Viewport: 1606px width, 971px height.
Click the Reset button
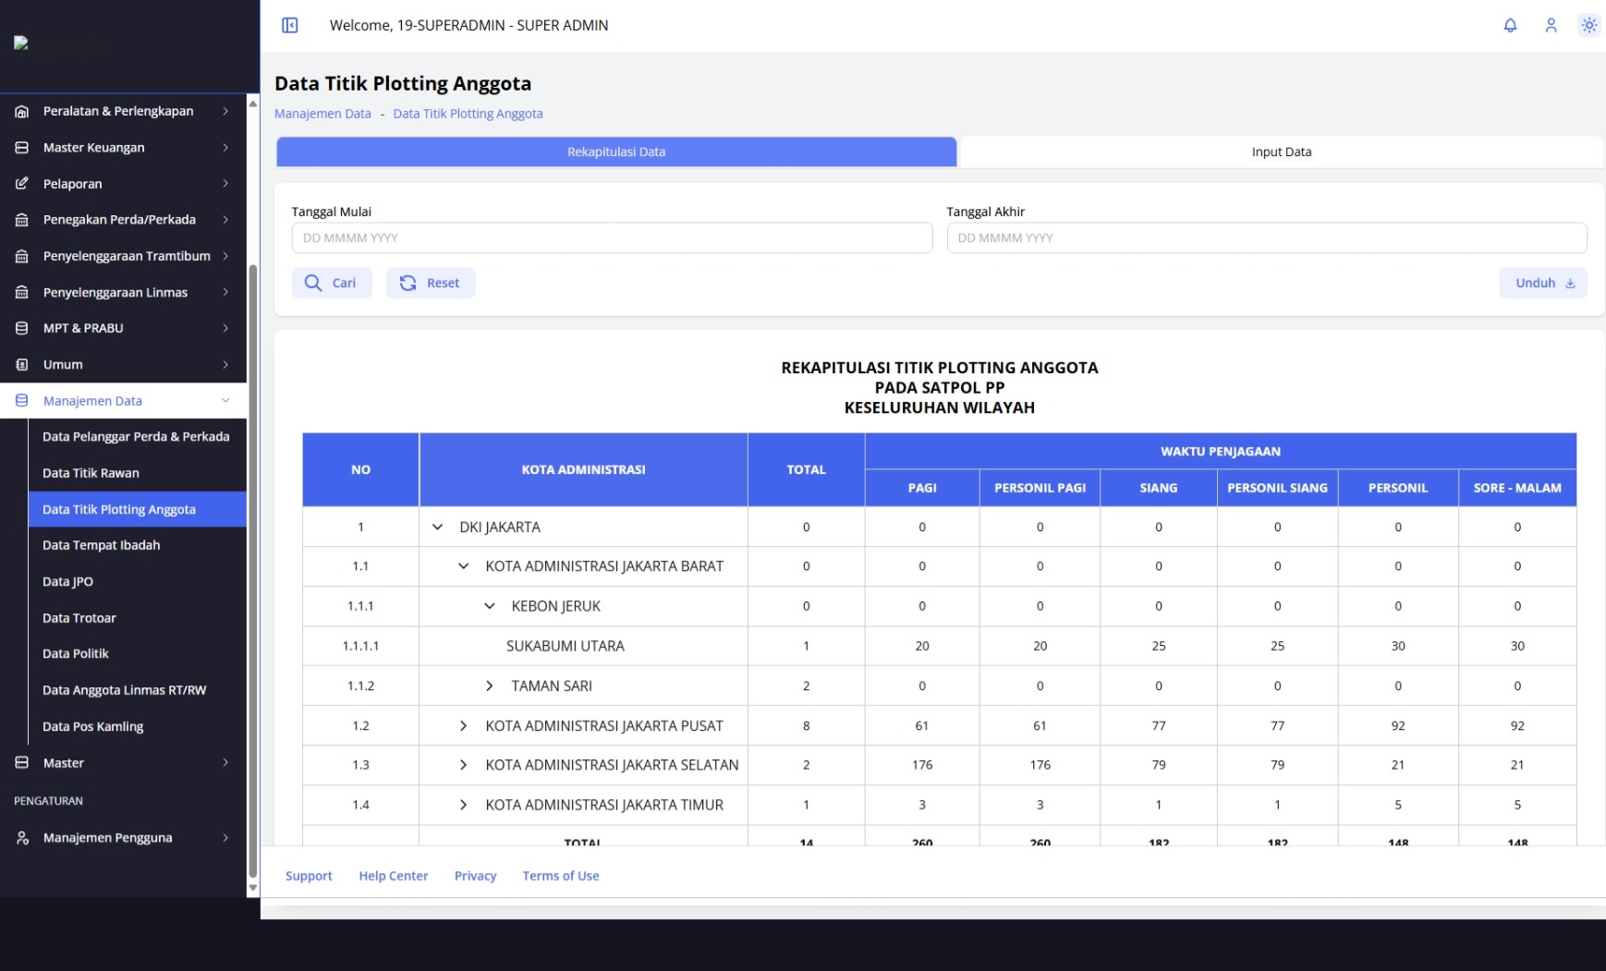pos(431,283)
